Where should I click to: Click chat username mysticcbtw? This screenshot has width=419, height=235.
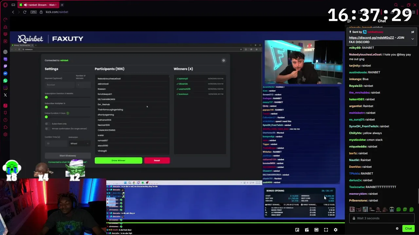pos(358,140)
